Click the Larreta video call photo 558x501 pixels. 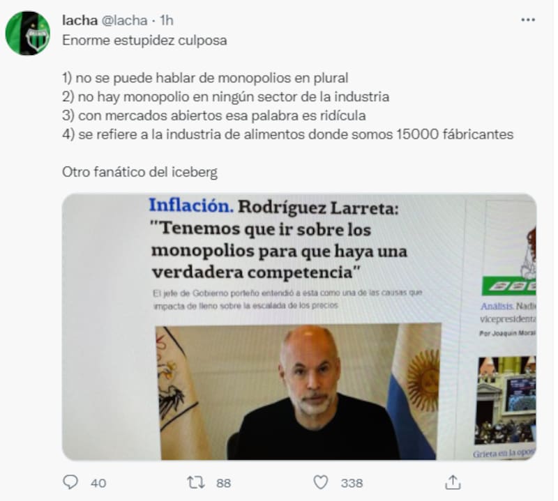pos(299,391)
